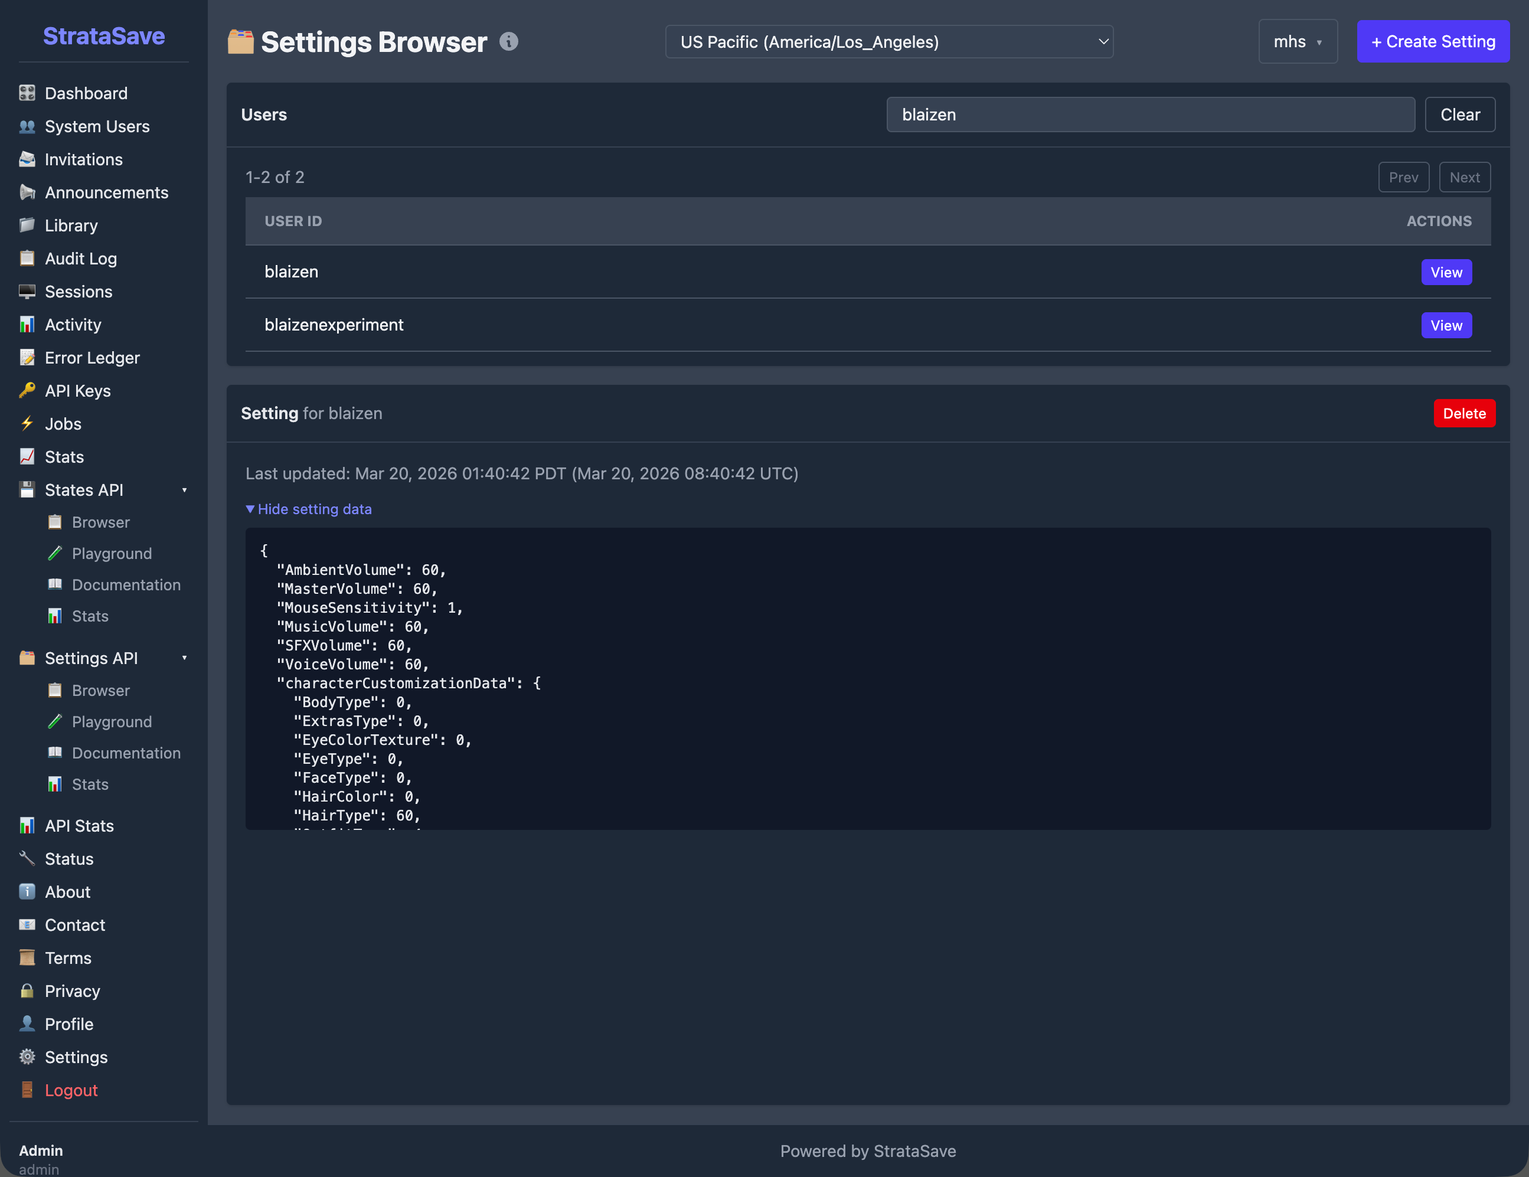Open the Announcements section
1529x1177 pixels.
[106, 192]
